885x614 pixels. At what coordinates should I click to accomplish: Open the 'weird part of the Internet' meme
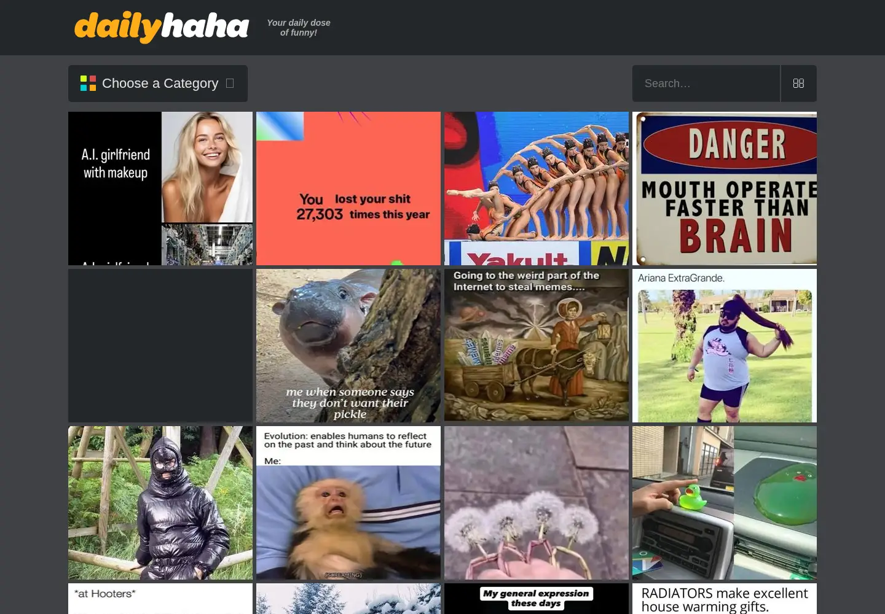(x=537, y=346)
